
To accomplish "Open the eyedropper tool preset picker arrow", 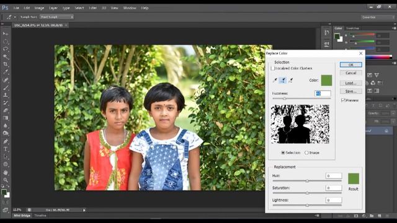I will point(15,17).
